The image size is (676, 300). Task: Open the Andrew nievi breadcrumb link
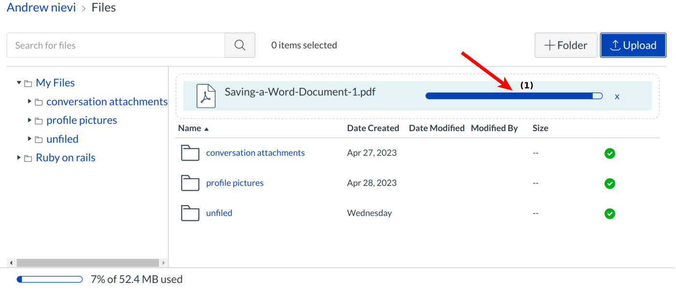click(x=42, y=8)
